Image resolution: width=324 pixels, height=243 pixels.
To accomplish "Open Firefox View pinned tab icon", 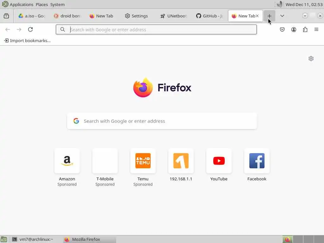I will (x=6, y=16).
